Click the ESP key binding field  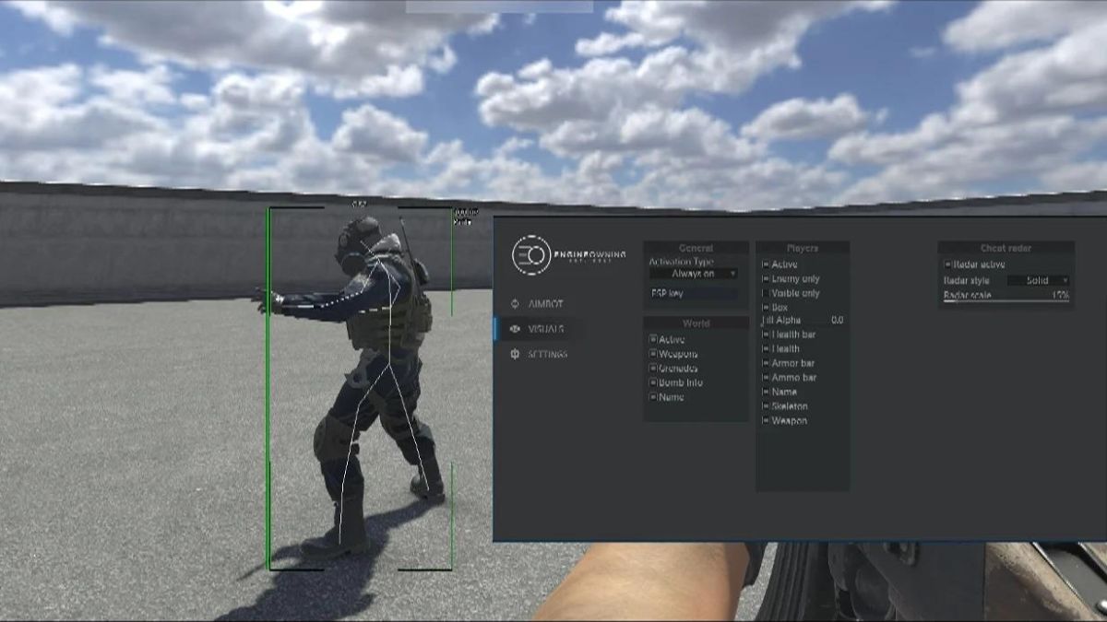click(693, 293)
